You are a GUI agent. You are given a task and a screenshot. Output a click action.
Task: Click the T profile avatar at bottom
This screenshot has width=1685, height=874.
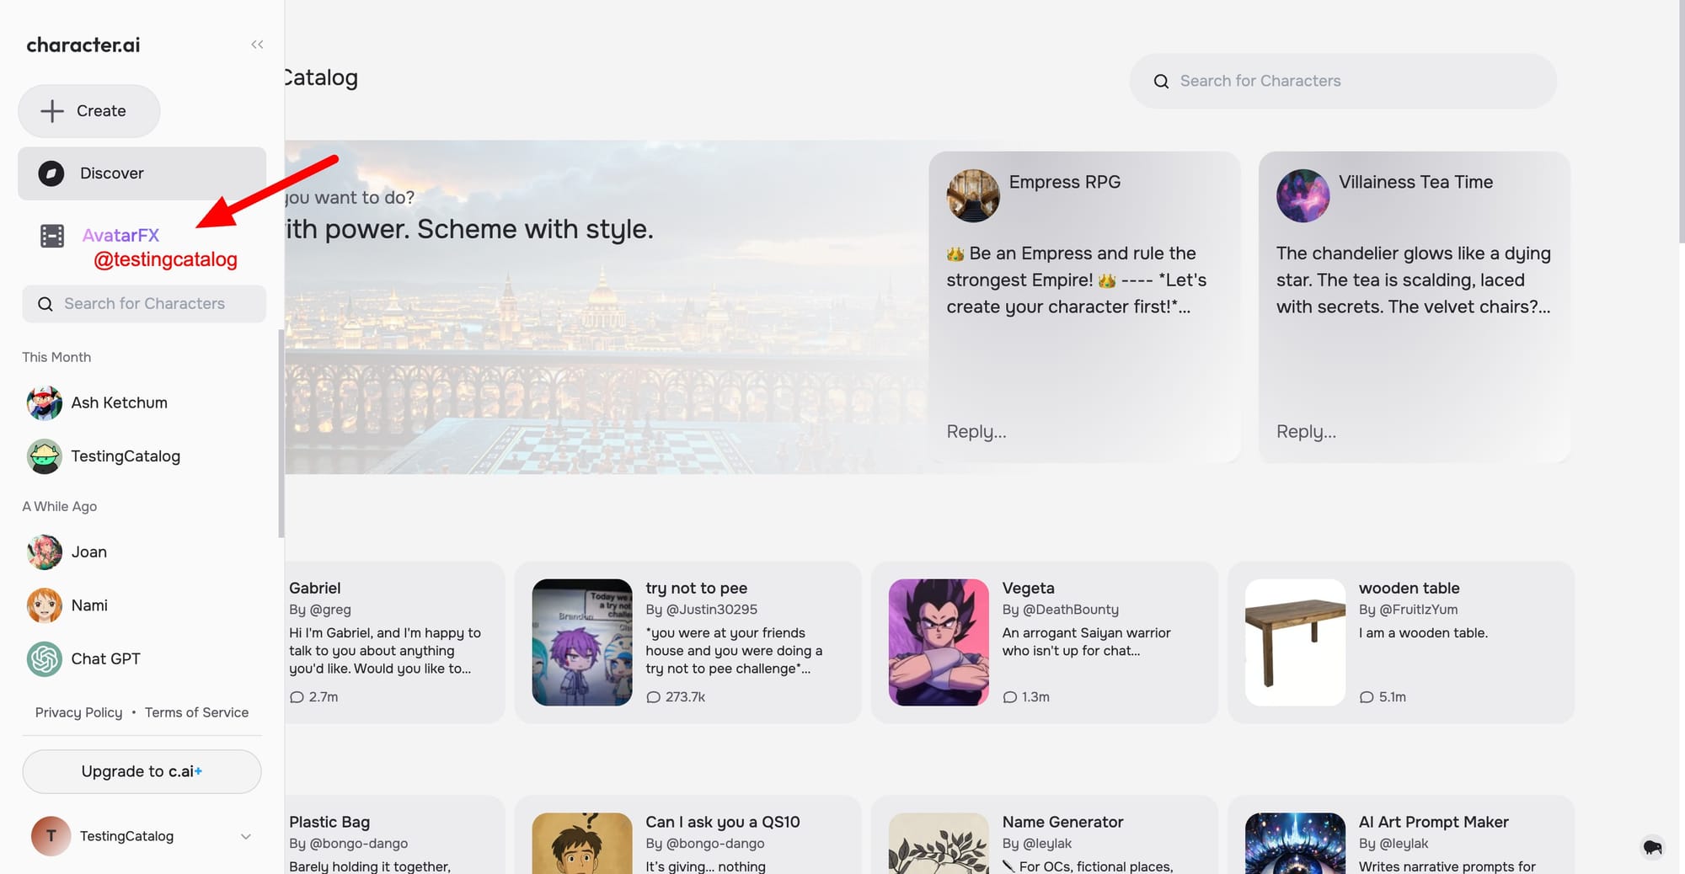pos(51,836)
